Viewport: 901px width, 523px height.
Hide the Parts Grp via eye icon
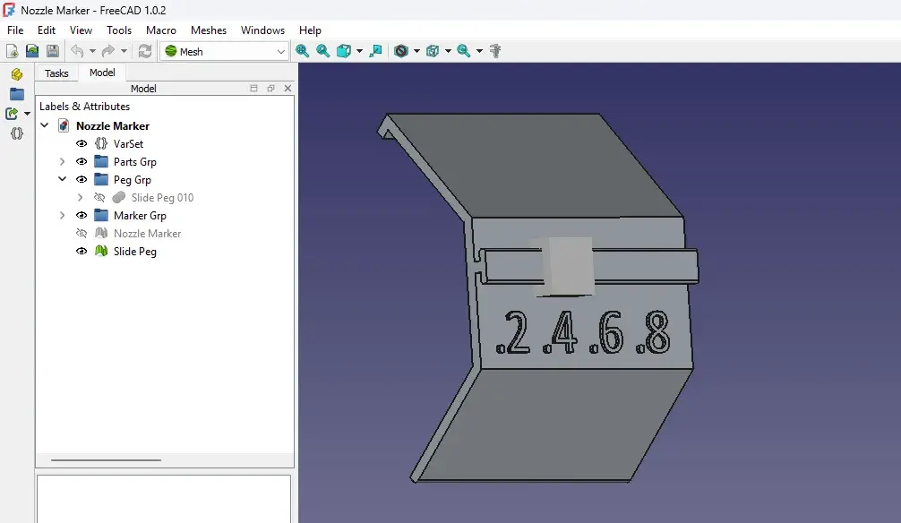pos(82,161)
